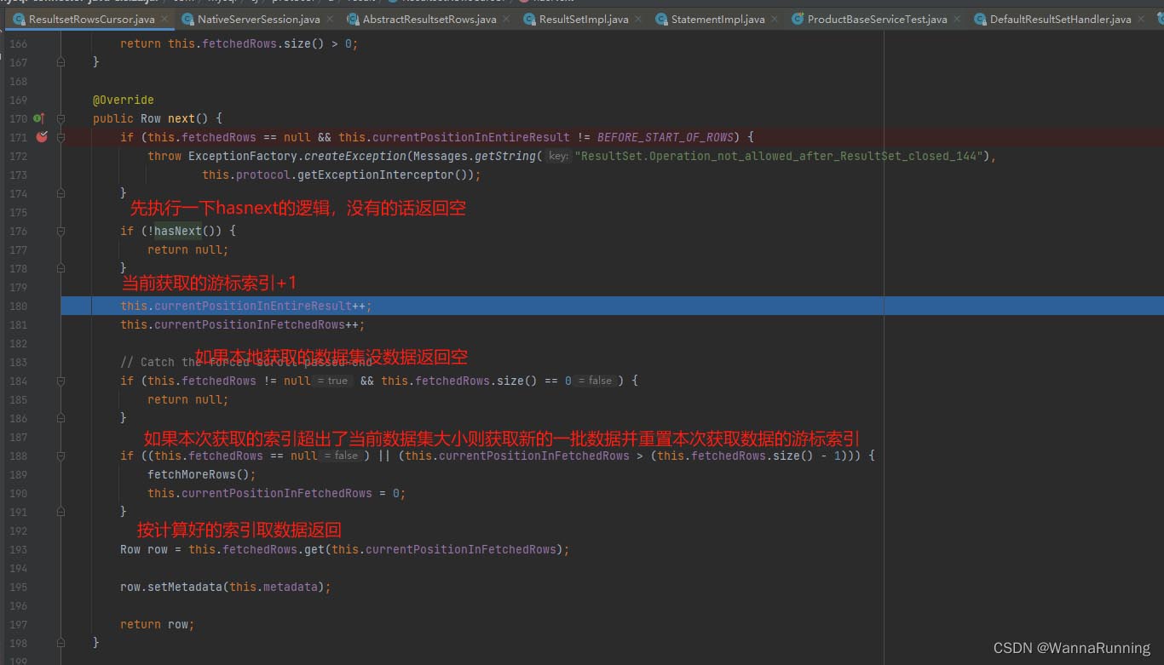
Task: Close the StatementImpl.java tab
Action: [x=775, y=19]
